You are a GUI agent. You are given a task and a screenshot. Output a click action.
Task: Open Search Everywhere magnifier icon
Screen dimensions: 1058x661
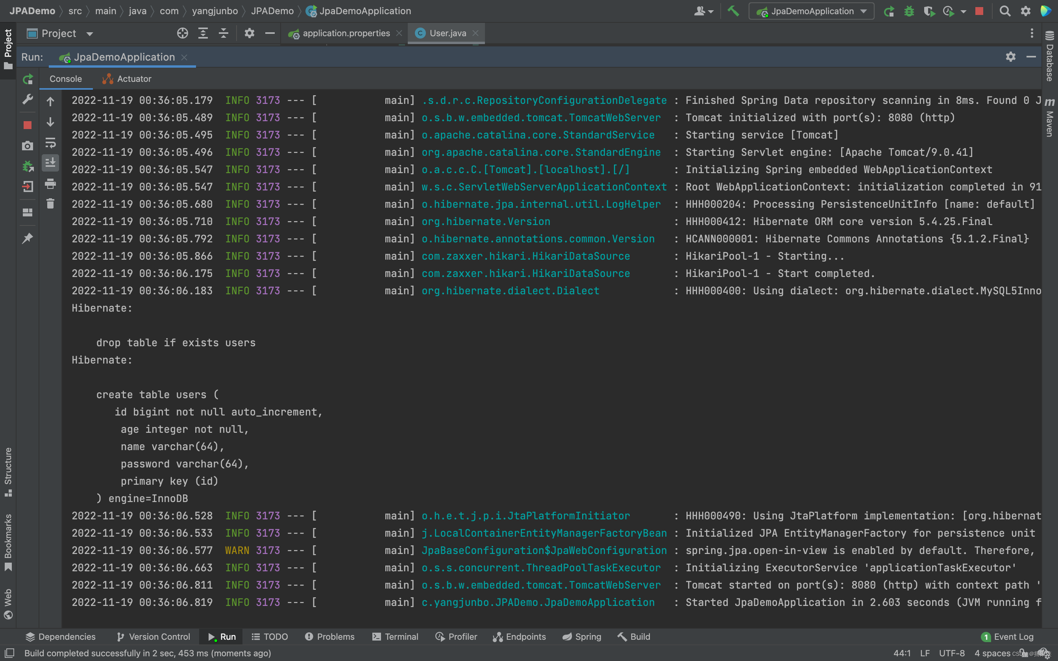coord(1004,11)
